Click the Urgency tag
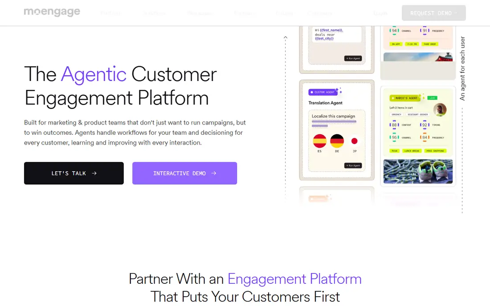Screen dimensions: 490x306 [x=396, y=114]
